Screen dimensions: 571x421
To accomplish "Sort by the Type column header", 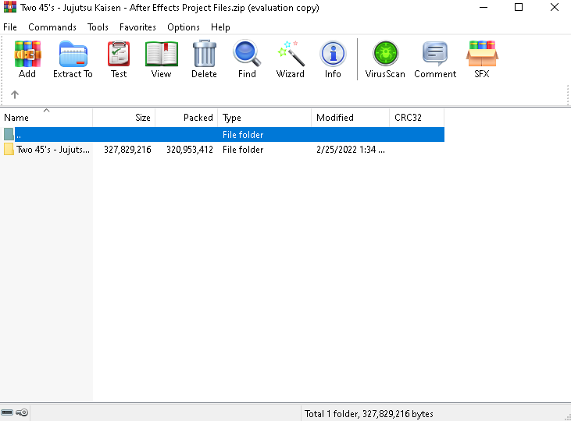I will [264, 118].
